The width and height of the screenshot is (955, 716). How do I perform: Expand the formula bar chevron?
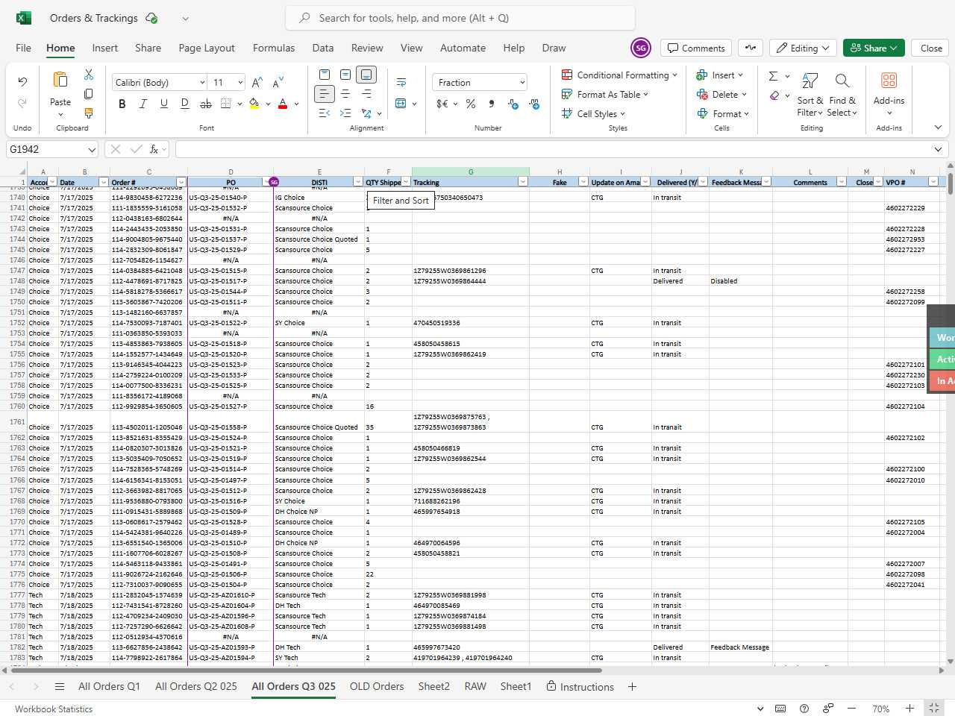point(938,149)
